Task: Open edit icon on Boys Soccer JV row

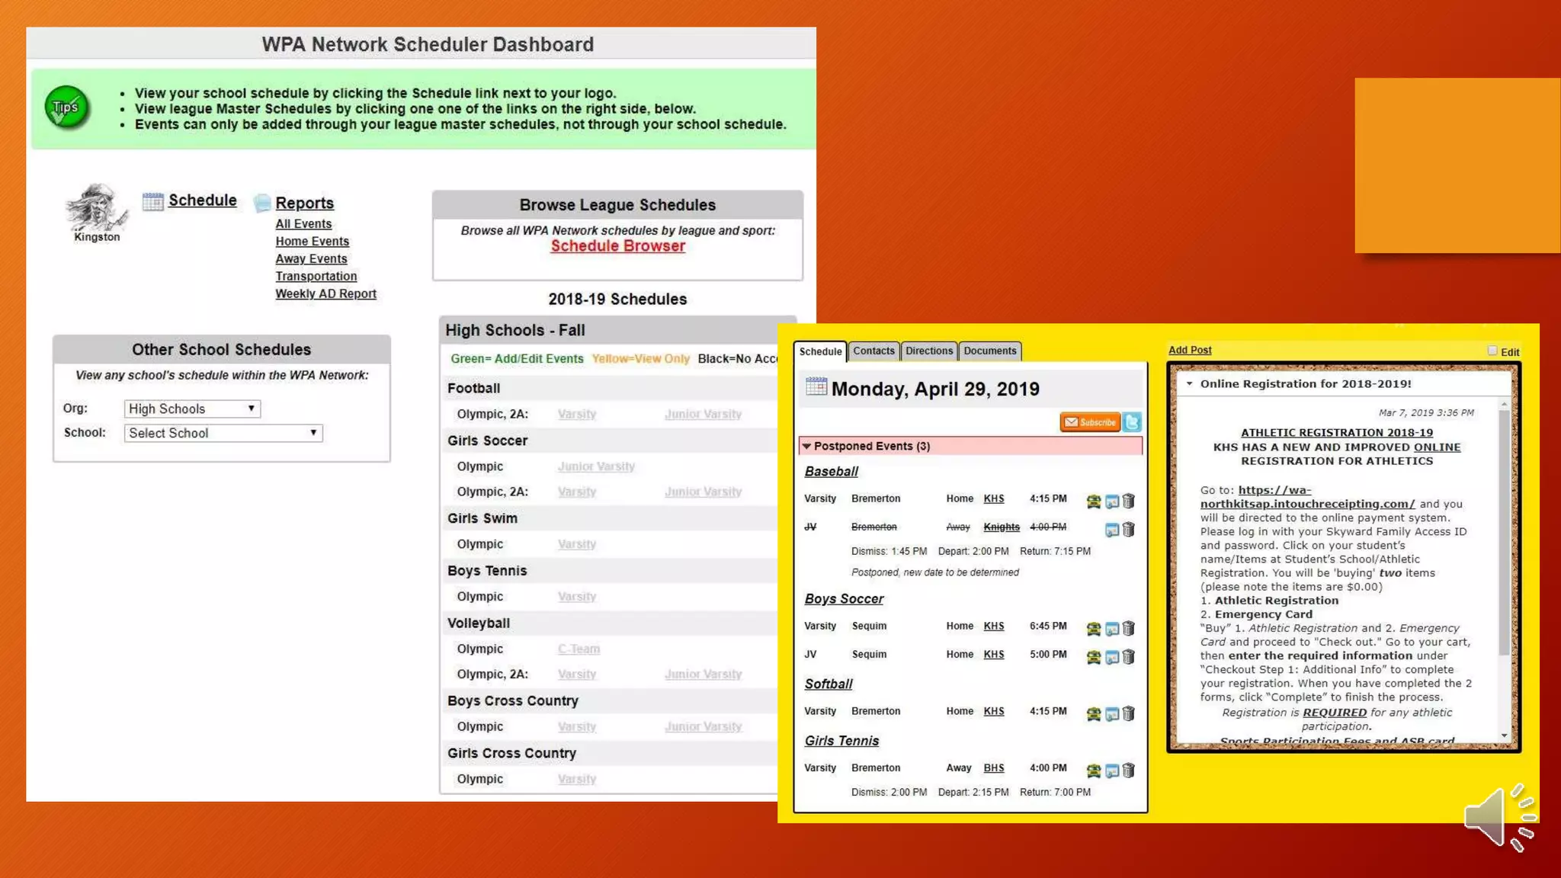Action: coord(1112,657)
